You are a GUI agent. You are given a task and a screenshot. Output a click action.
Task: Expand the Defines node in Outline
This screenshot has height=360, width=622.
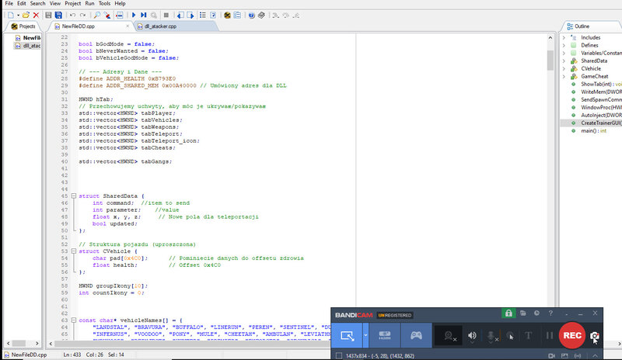coord(564,45)
